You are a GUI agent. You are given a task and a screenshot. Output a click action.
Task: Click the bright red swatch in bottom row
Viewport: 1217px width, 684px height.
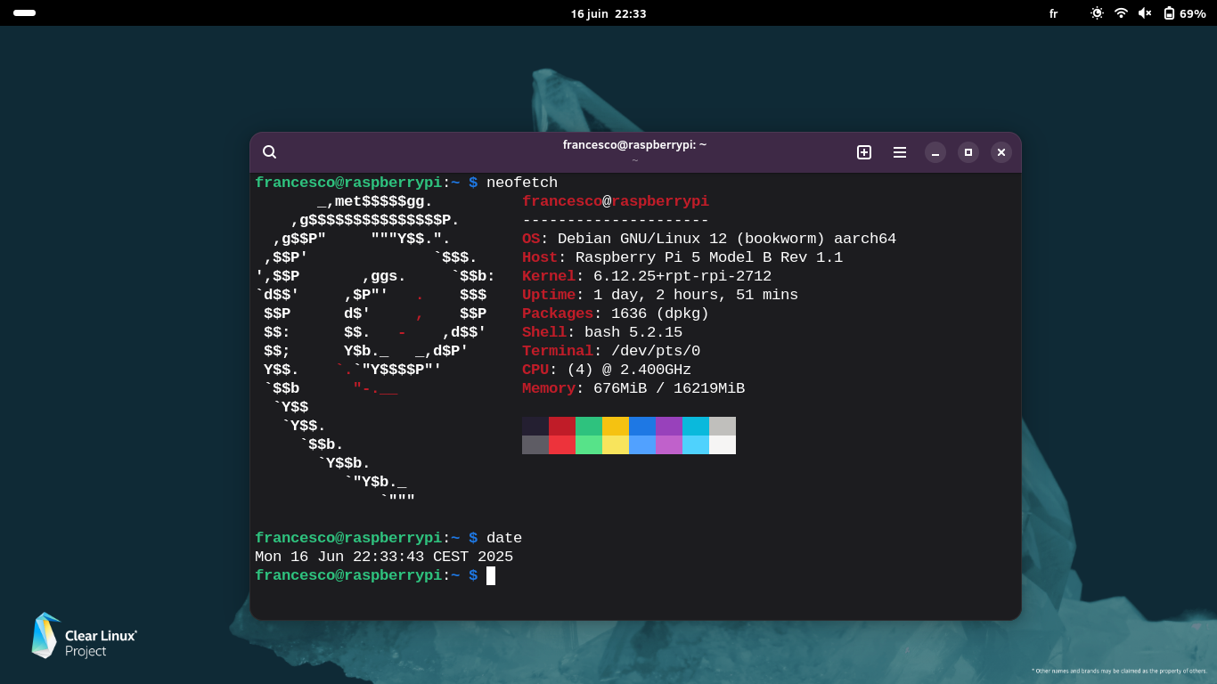[562, 444]
